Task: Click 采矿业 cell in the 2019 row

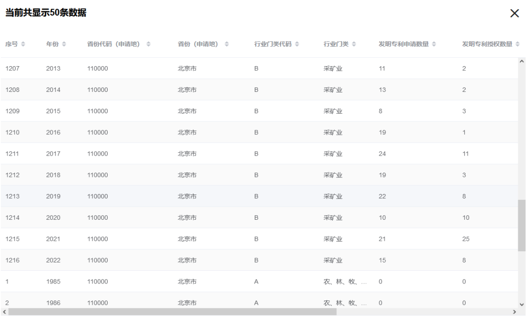Action: coord(333,196)
